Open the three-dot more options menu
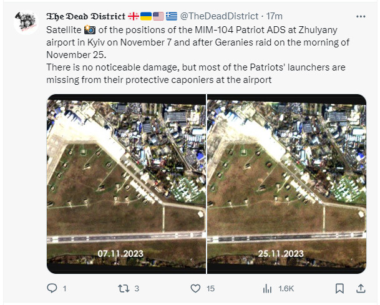The height and width of the screenshot is (305, 380). pyautogui.click(x=361, y=16)
